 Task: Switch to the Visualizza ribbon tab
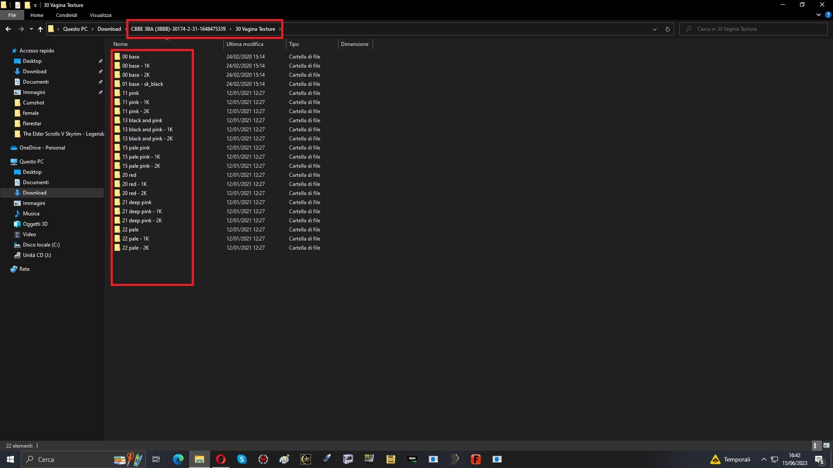101,15
